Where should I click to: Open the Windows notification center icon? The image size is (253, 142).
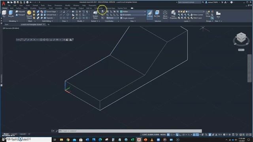[x=249, y=140]
